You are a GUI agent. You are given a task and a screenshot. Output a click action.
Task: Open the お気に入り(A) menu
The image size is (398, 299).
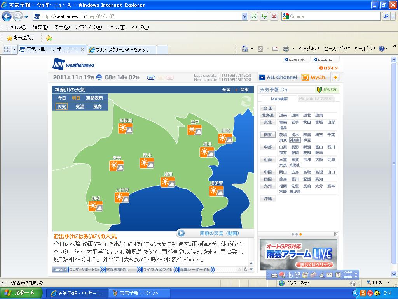89,27
